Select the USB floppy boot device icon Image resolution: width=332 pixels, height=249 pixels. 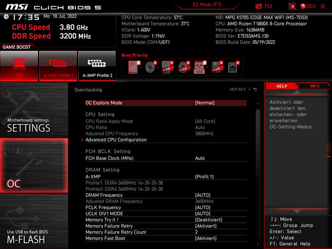[216, 67]
